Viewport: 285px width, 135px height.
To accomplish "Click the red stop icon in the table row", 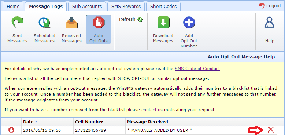I will [11, 130].
